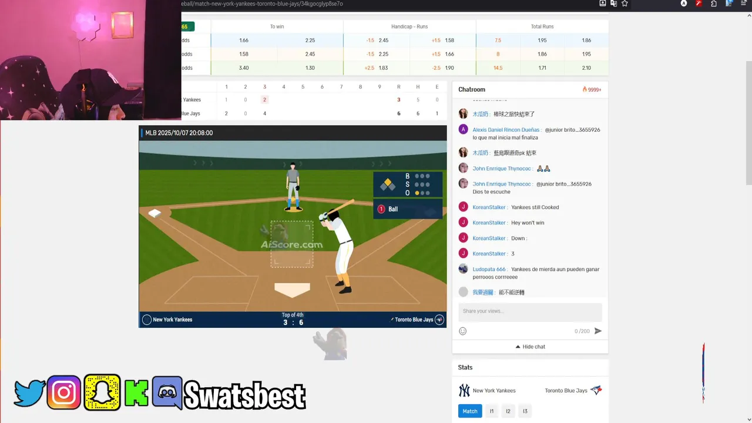752x423 pixels.
Task: Click avatar beside 'Yankees still Cooked' message
Action: [x=464, y=207]
